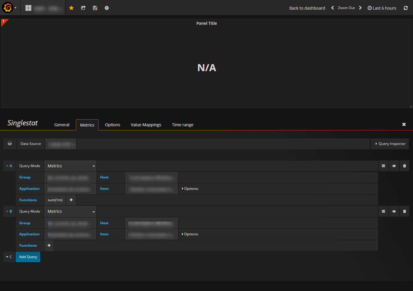Click the Item field of query B

pyautogui.click(x=152, y=234)
